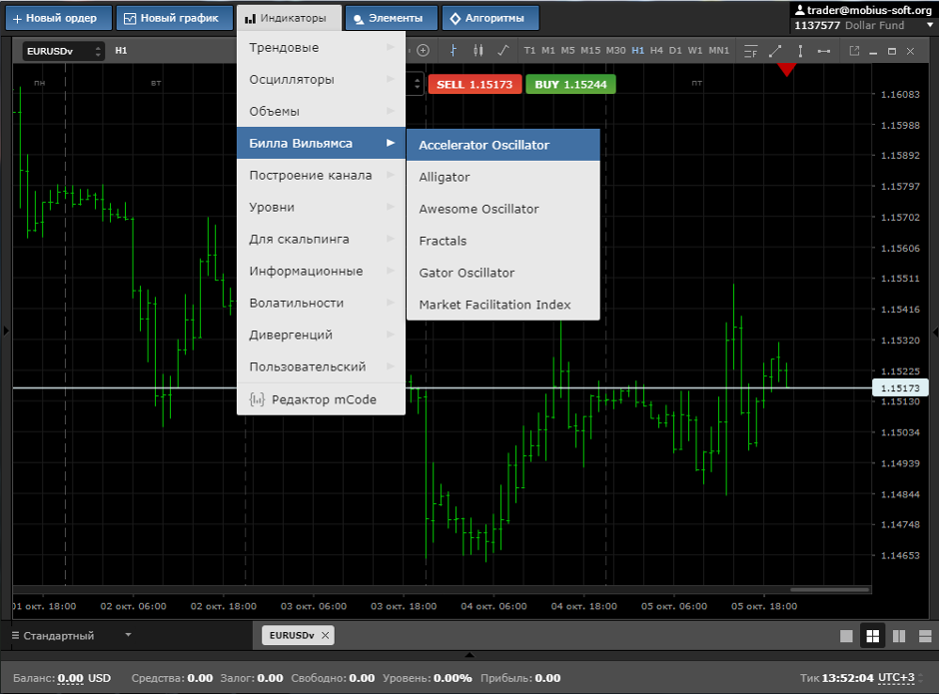
Task: Click the SELL 1.15173 button
Action: click(474, 85)
